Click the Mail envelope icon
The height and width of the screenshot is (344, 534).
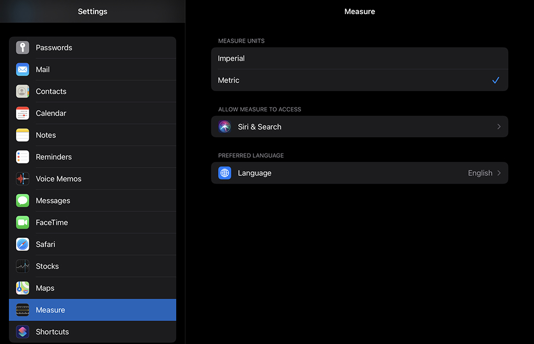pos(22,69)
